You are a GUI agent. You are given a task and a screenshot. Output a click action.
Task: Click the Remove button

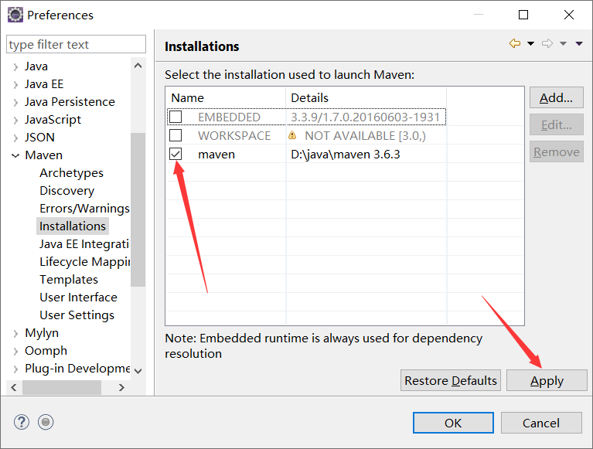tap(557, 151)
